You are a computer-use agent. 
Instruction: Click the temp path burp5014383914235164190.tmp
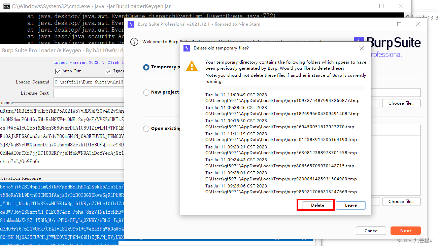coord(281,140)
